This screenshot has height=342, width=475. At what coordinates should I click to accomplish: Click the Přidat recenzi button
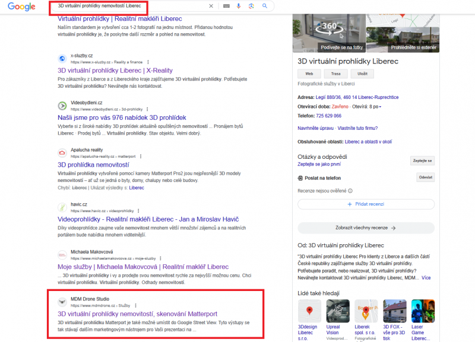point(366,204)
